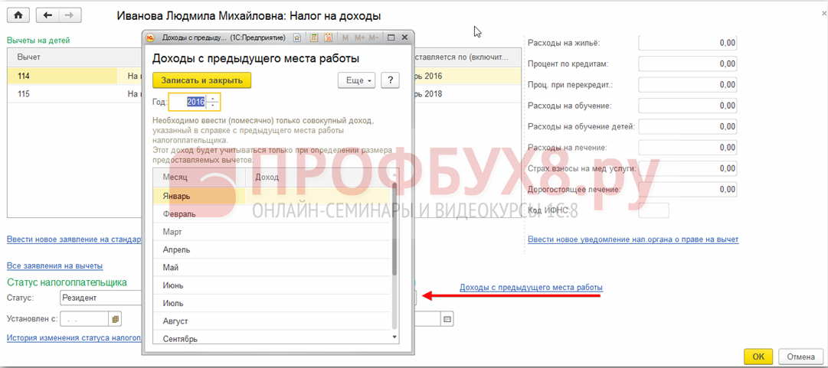
Task: Click the M+ memory add button
Action: [x=359, y=38]
